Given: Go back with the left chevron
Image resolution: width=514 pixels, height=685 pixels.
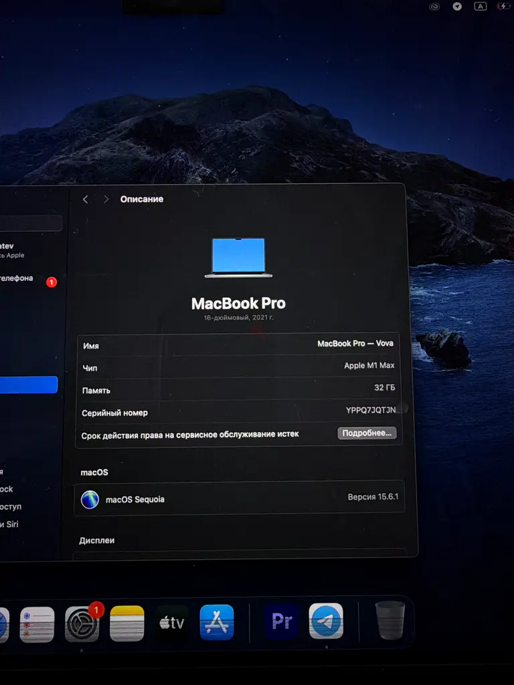Looking at the screenshot, I should point(85,199).
